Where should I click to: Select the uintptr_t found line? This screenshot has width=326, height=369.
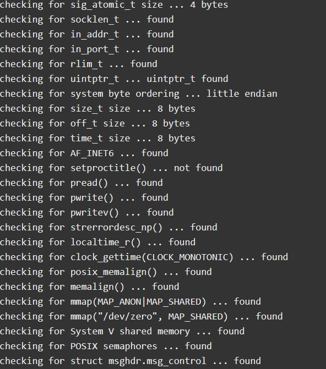point(114,79)
